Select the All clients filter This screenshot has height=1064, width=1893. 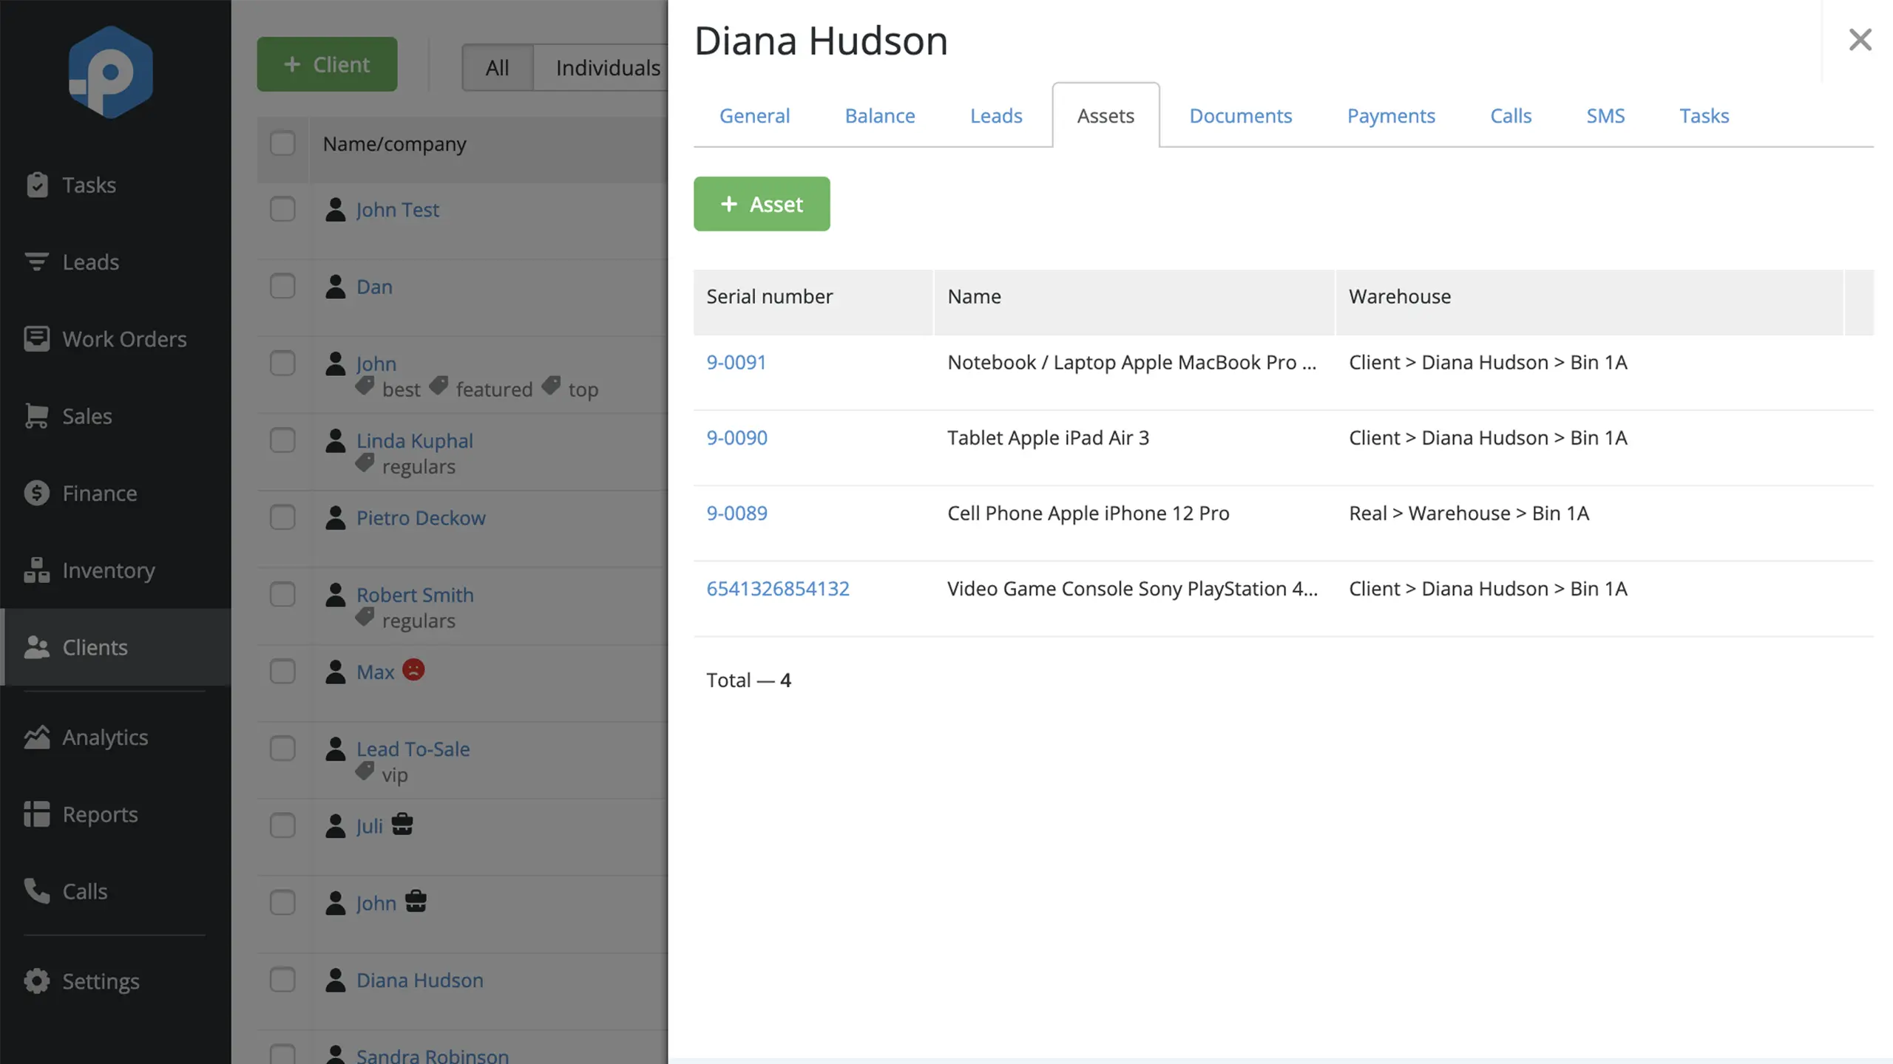498,68
